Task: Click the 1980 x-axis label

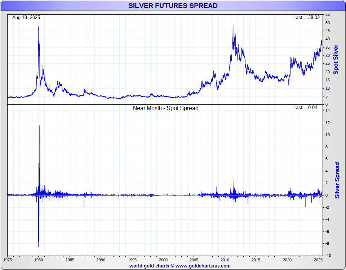Action: 39,260
